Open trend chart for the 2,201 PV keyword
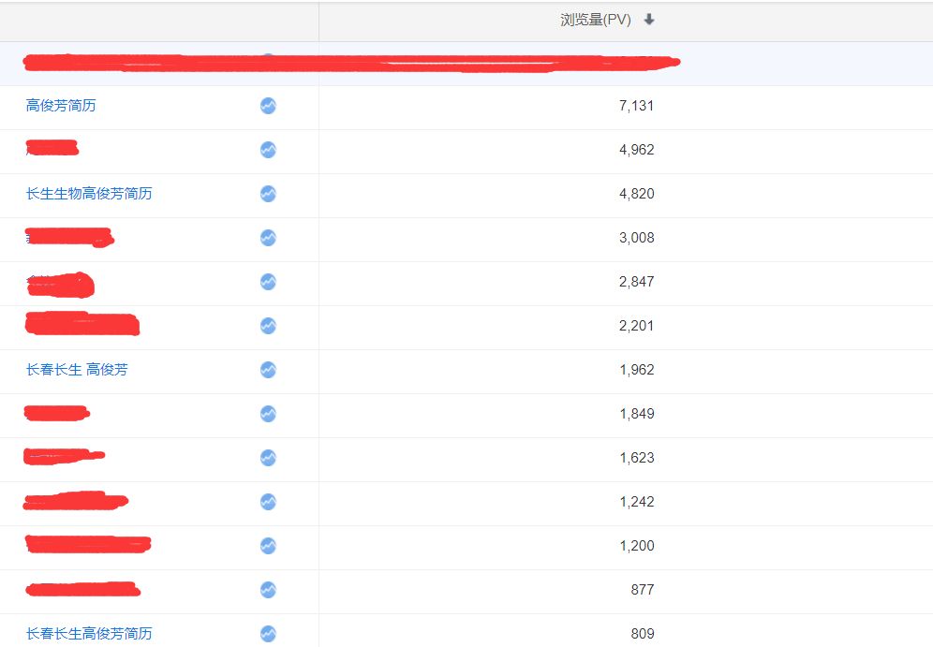Screen dimensions: 933x647 click(268, 326)
